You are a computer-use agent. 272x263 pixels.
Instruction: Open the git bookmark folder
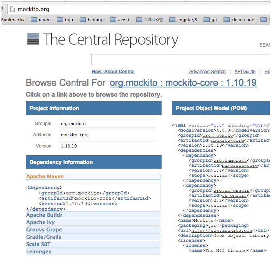(x=210, y=20)
